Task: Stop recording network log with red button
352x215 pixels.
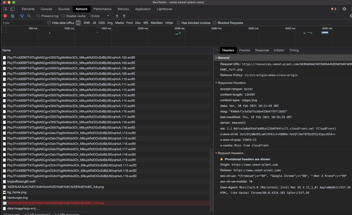Action: [x=5, y=16]
